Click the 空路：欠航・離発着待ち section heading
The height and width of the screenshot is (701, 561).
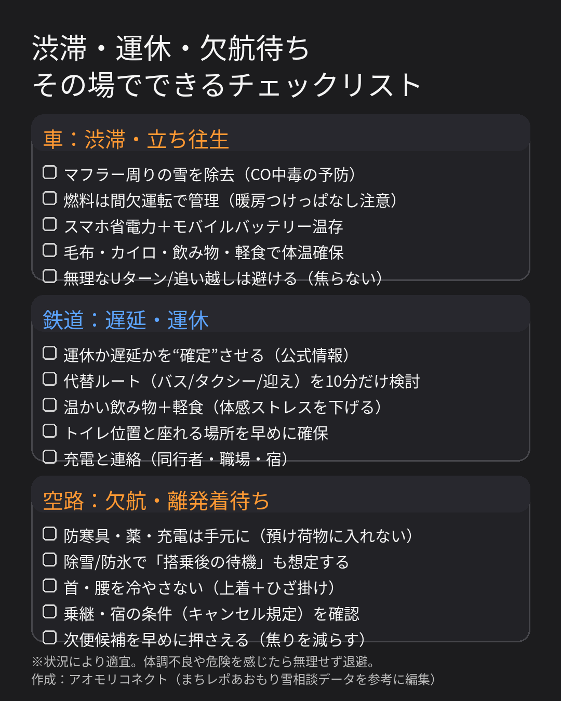tap(156, 501)
